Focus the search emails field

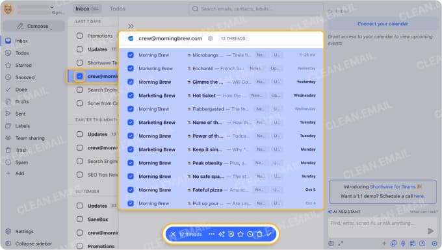256,8
